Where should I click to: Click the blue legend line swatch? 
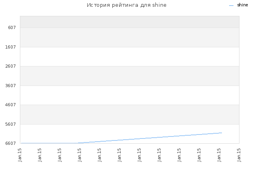[x=231, y=6]
